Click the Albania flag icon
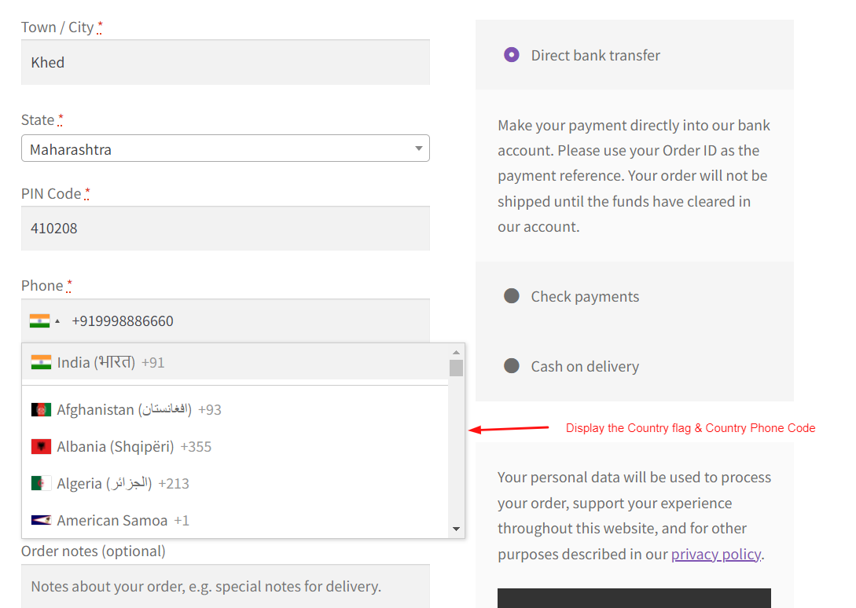Image resolution: width=856 pixels, height=608 pixels. (41, 446)
